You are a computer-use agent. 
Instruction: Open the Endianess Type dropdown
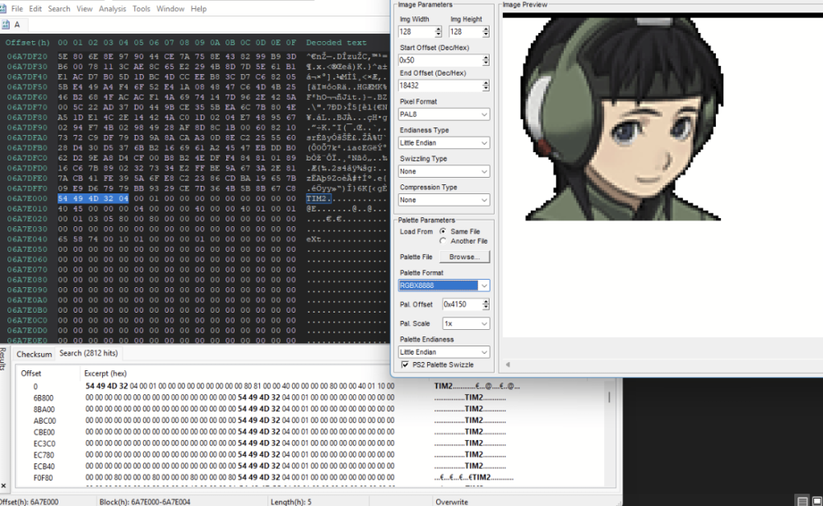click(x=444, y=143)
